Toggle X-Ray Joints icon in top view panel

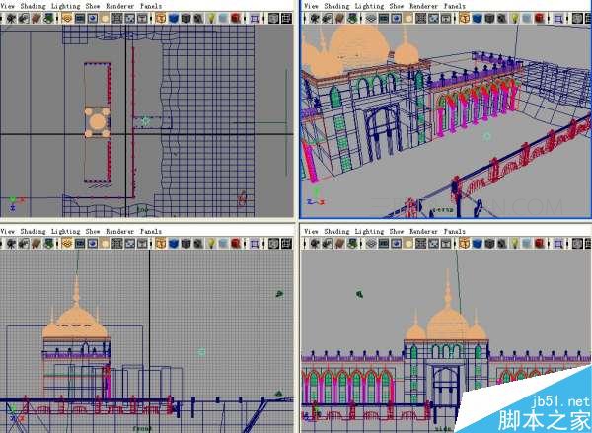[x=286, y=18]
